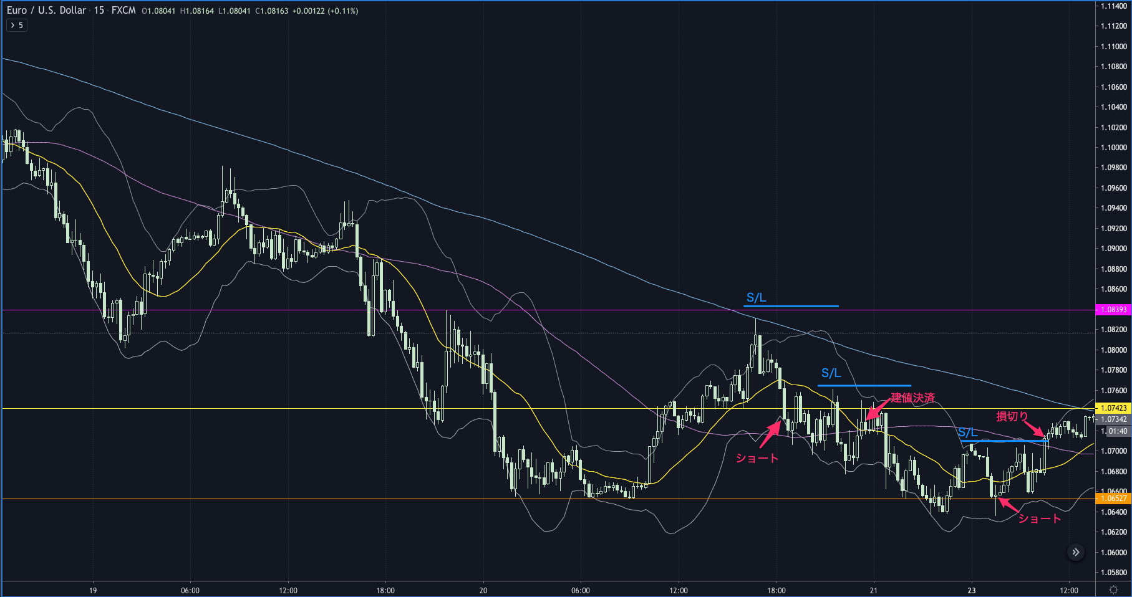
Task: Select the blue line under the middle S/L
Action: click(864, 386)
